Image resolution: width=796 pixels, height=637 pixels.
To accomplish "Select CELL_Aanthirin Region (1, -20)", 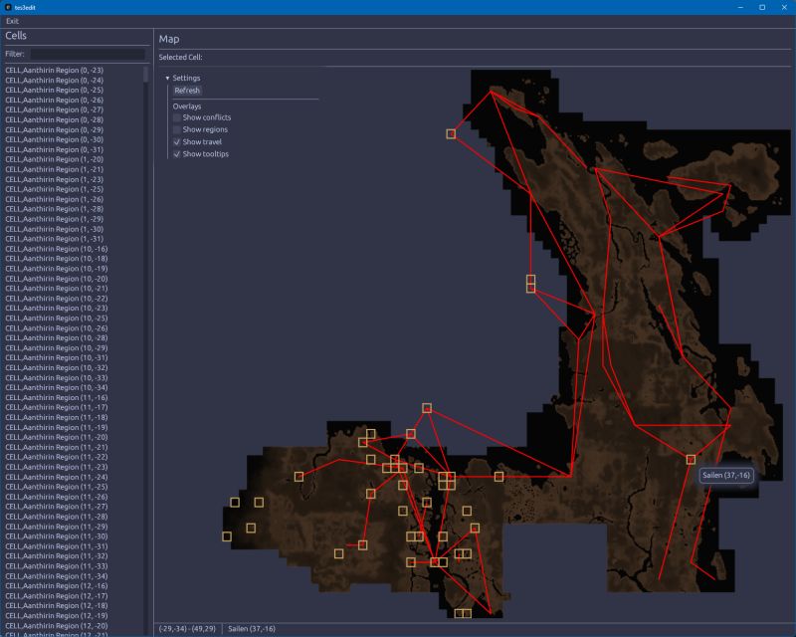I will (x=55, y=159).
